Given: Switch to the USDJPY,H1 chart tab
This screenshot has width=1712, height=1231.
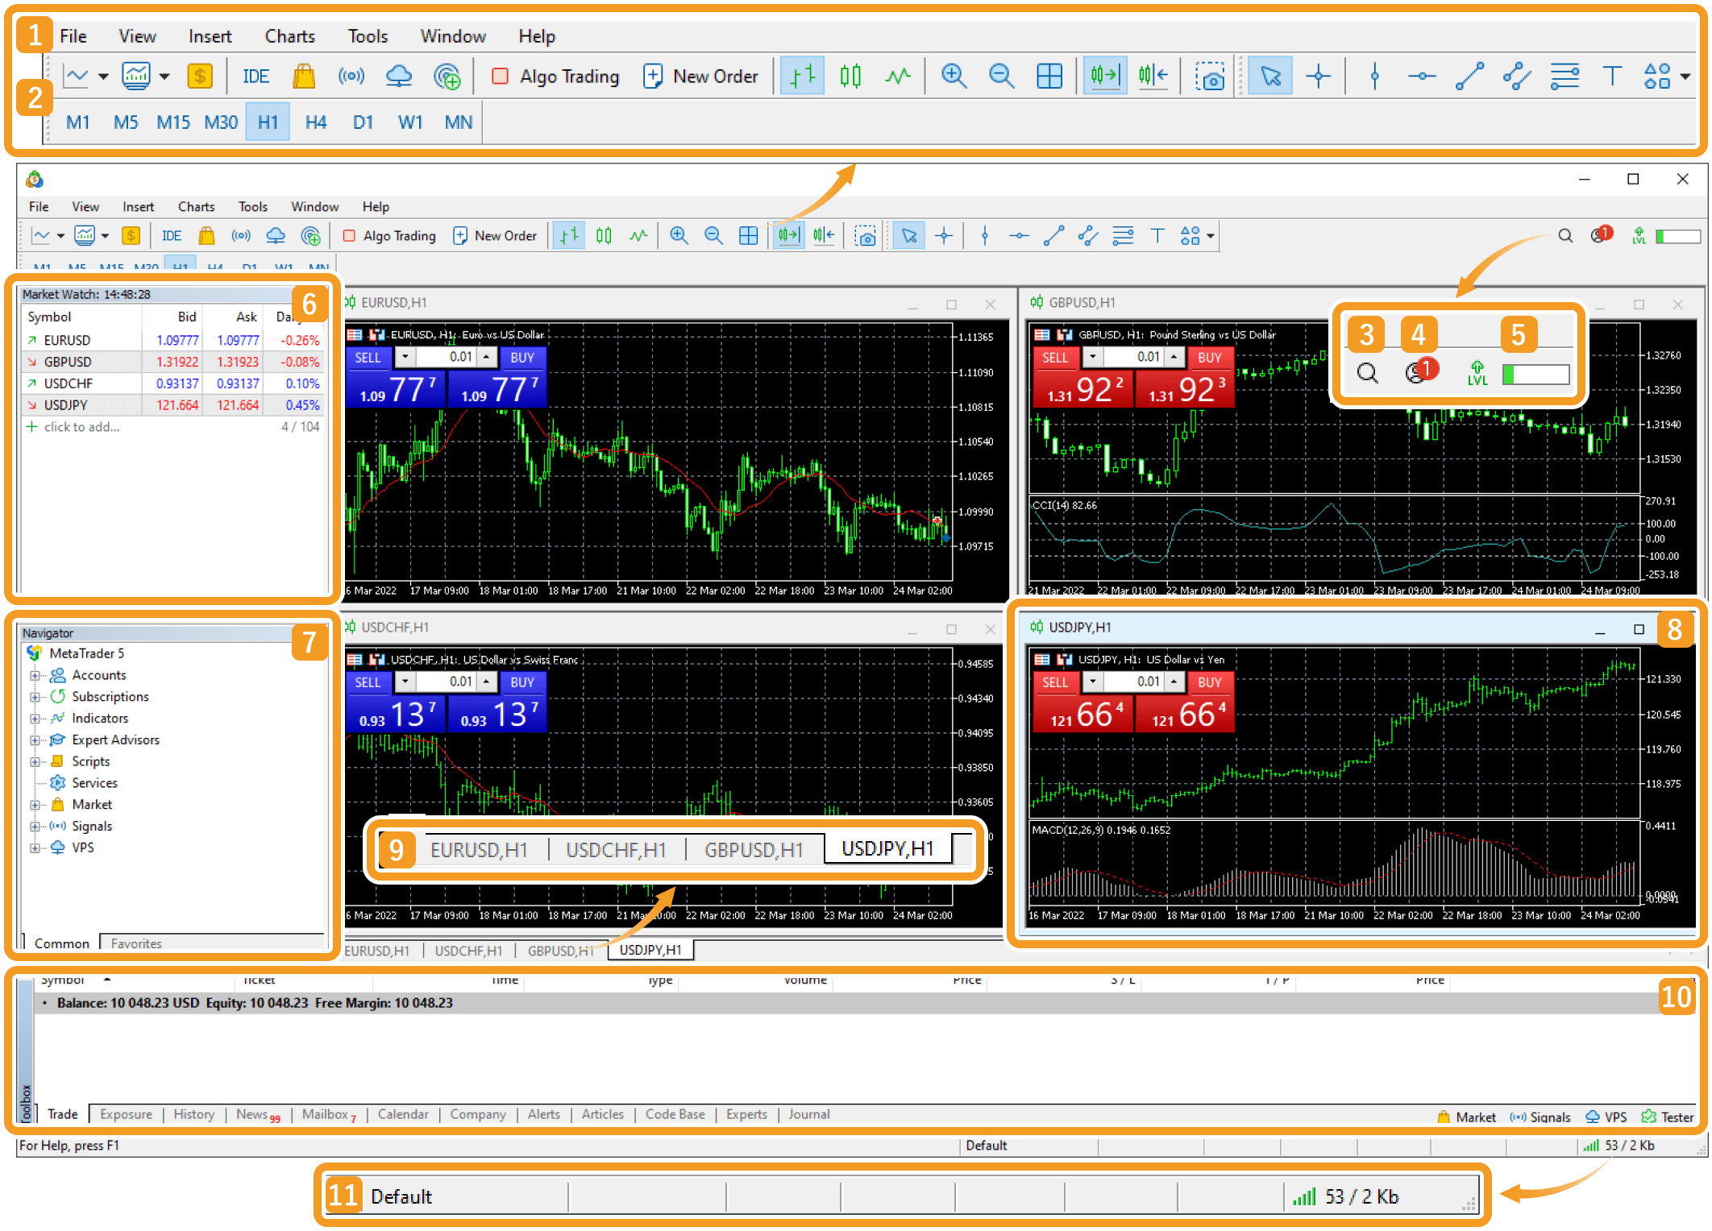Looking at the screenshot, I should pyautogui.click(x=653, y=948).
